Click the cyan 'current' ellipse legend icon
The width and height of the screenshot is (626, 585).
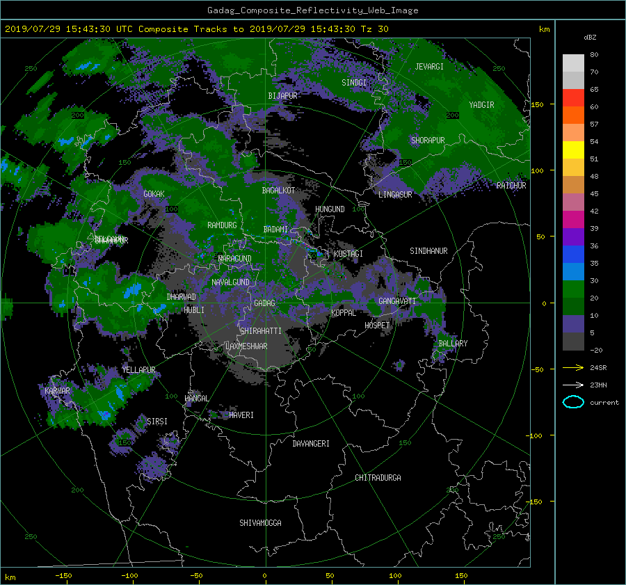(573, 402)
